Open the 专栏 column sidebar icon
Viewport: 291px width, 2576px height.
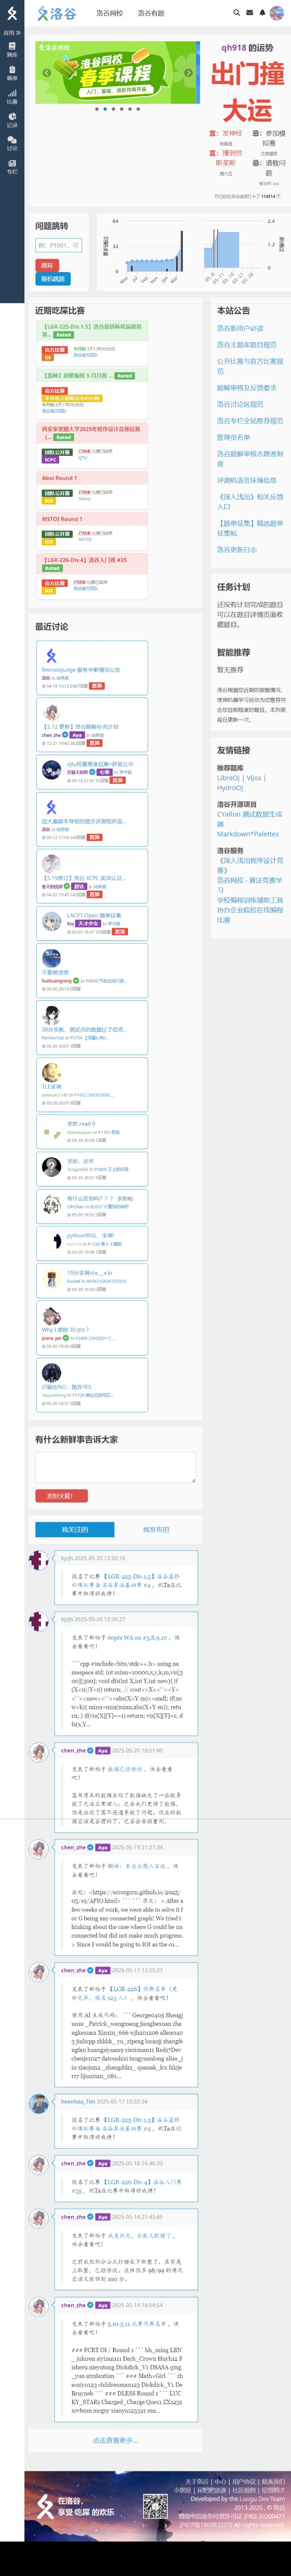[x=12, y=167]
